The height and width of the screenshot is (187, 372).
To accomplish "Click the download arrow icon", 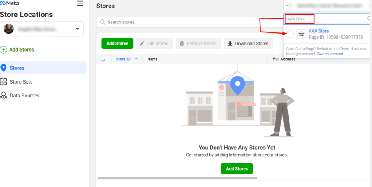I will coord(230,43).
